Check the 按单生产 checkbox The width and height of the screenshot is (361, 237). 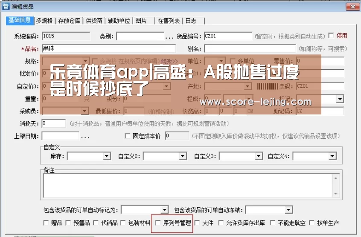[312, 223]
